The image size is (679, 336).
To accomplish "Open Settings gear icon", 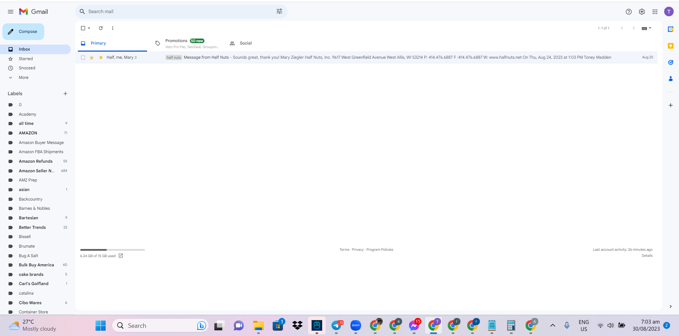I will 642,12.
